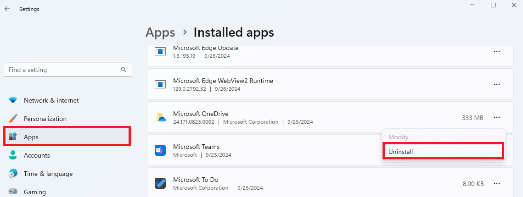Click the Edge WebView2 Runtime app icon

click(x=160, y=84)
